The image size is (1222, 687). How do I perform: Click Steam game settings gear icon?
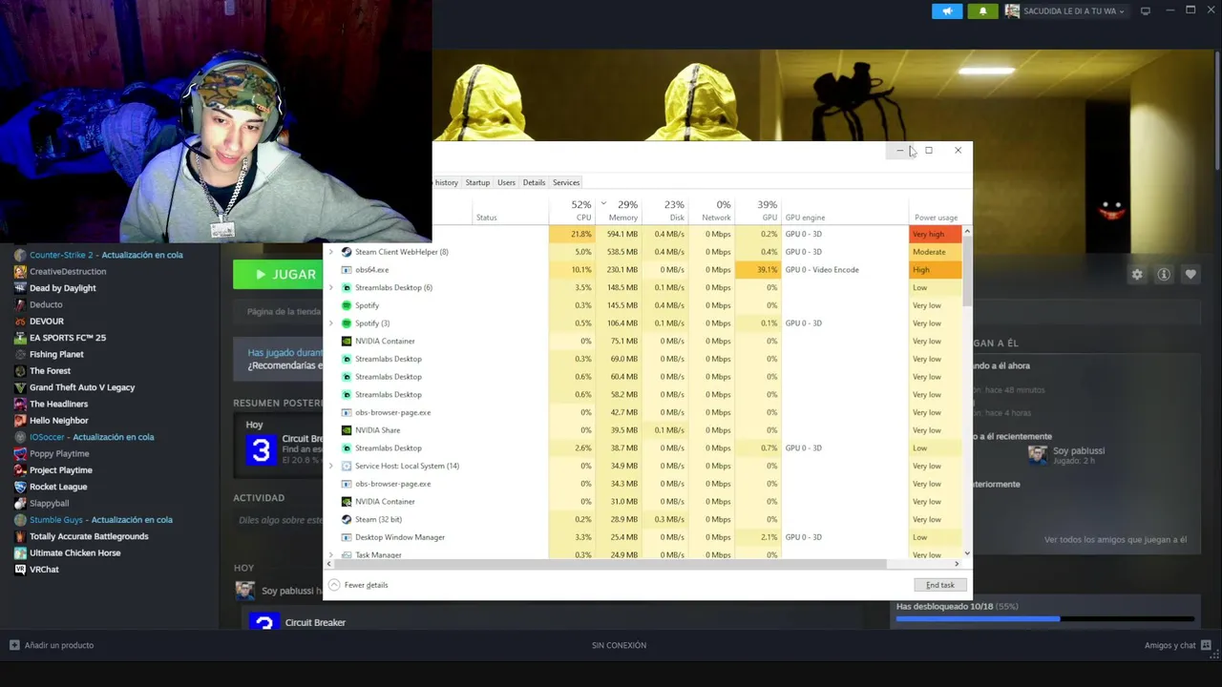1137,274
